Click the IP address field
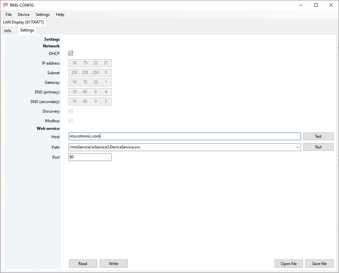Screen dimensions: 339x273 pyautogui.click(x=90, y=63)
